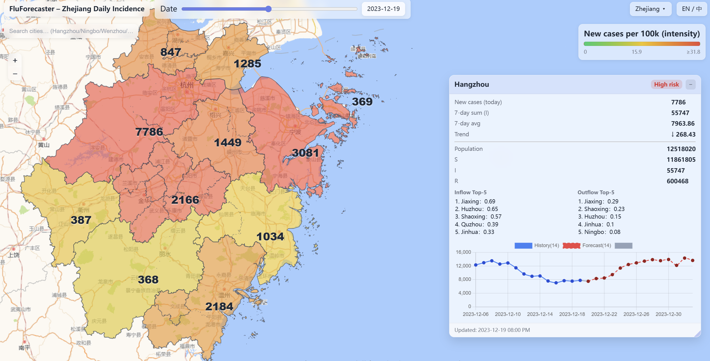Zoom in the map with plus button
This screenshot has width=710, height=361.
coord(15,60)
